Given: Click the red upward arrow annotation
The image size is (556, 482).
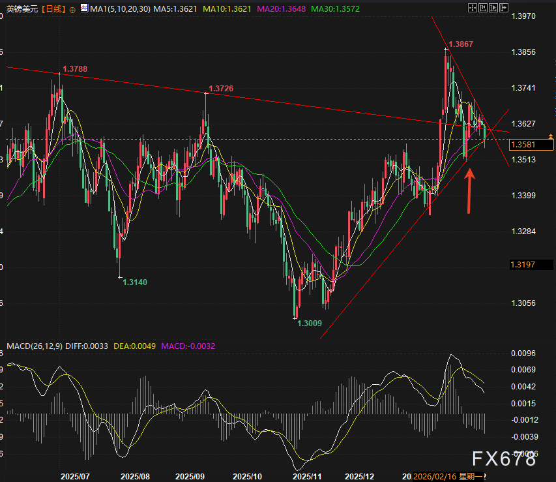Looking at the screenshot, I should 469,190.
